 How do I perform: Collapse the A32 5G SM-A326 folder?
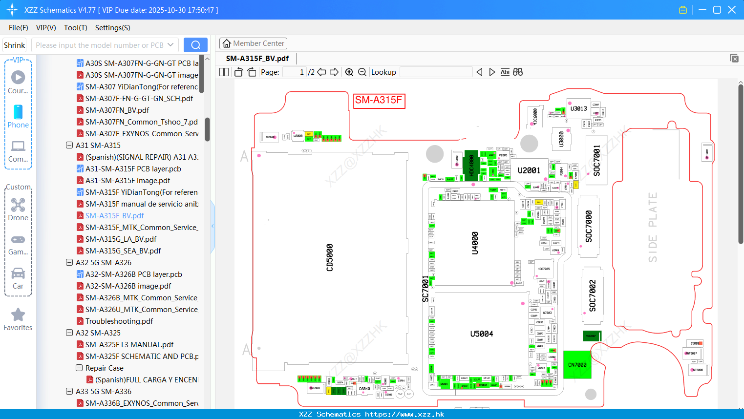69,263
